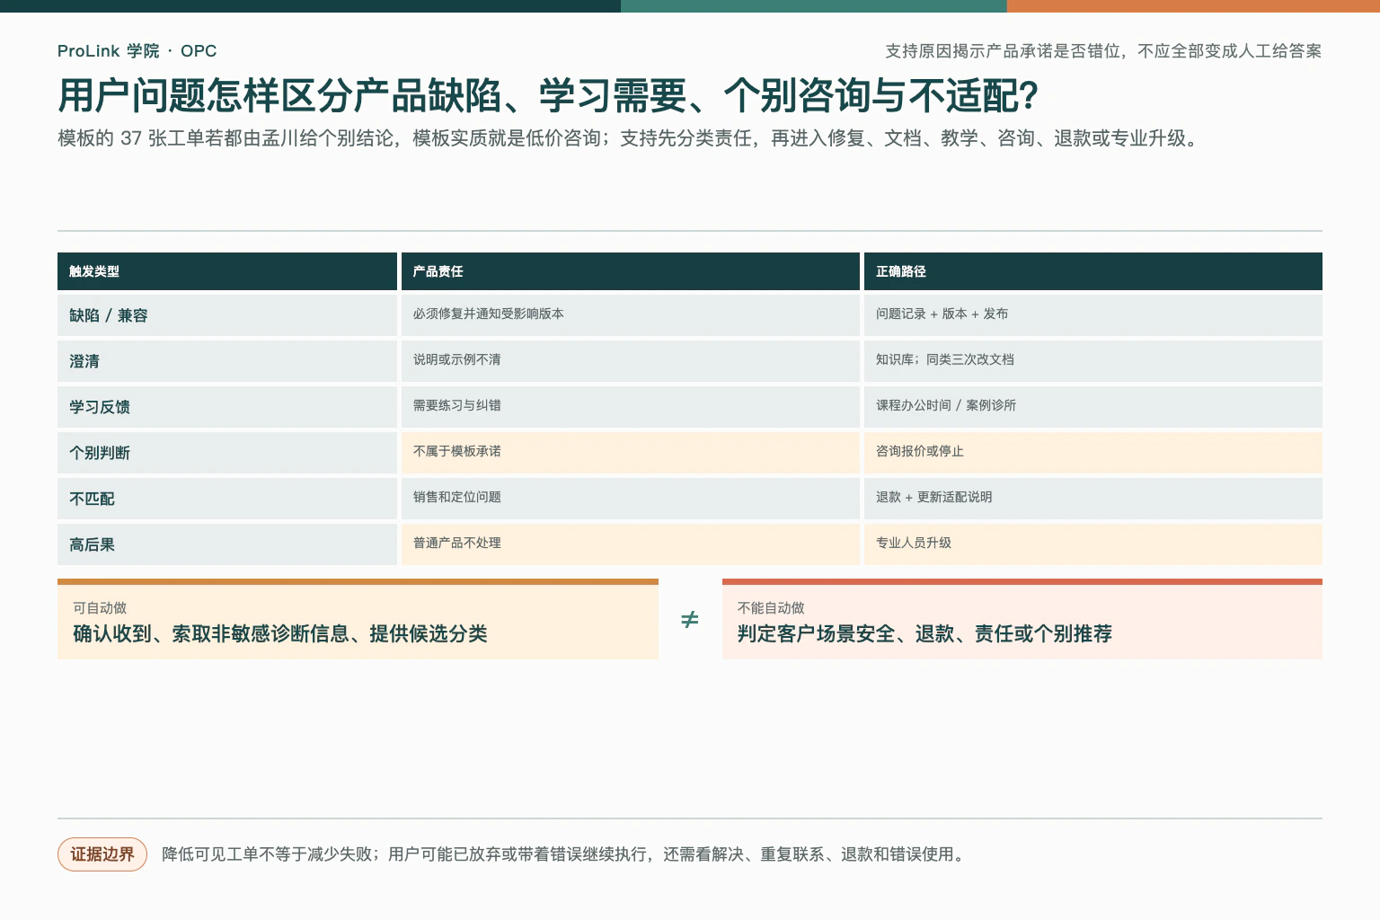This screenshot has height=920, width=1380.
Task: Select the 不匹配 row label
Action: pos(227,499)
